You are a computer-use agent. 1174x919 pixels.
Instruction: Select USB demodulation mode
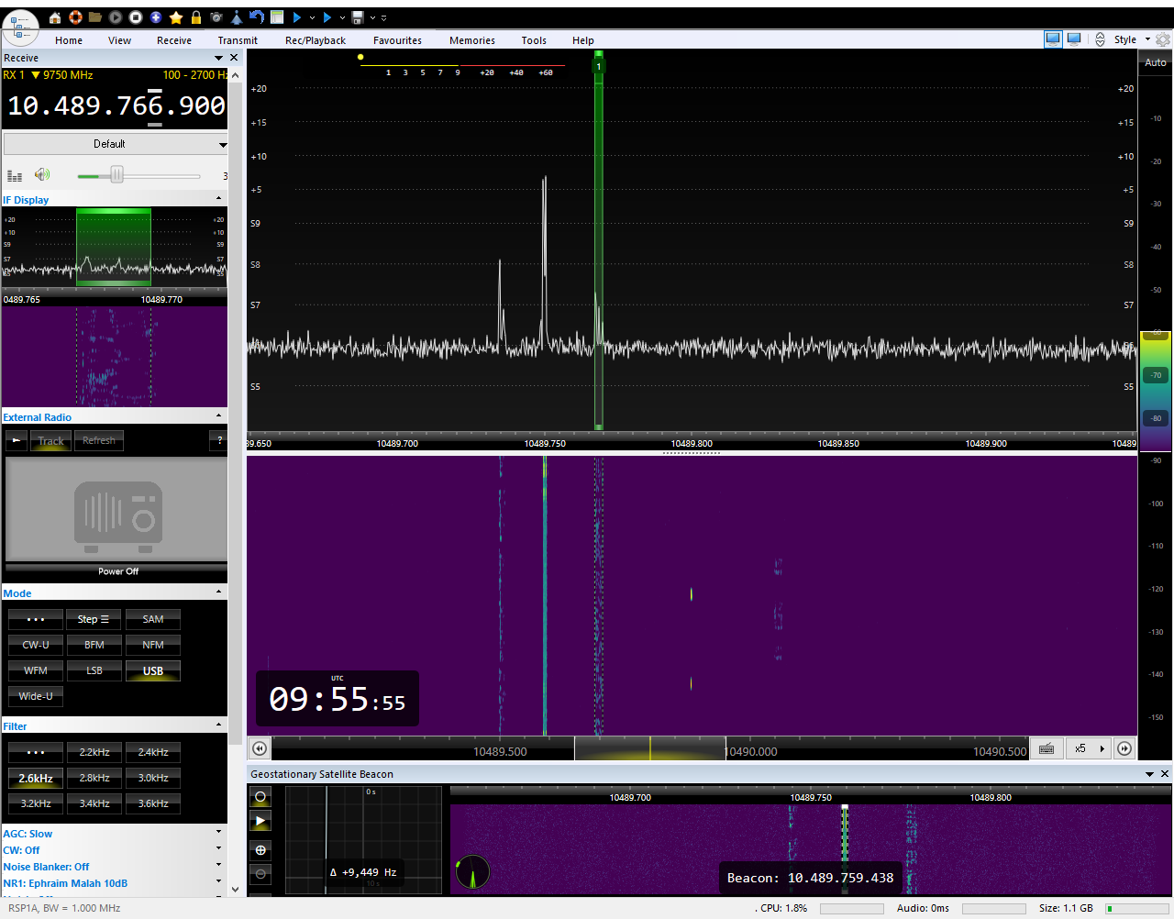coord(153,671)
